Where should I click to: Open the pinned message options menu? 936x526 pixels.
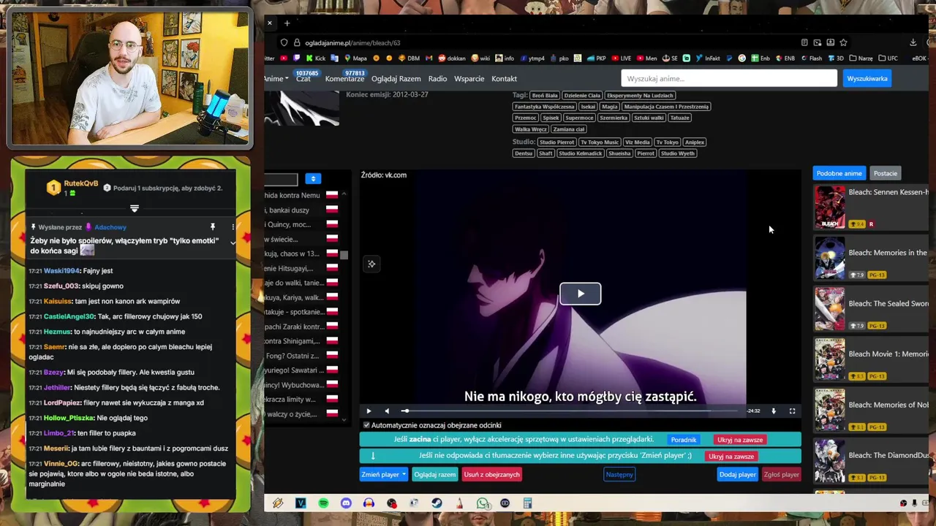click(x=233, y=227)
